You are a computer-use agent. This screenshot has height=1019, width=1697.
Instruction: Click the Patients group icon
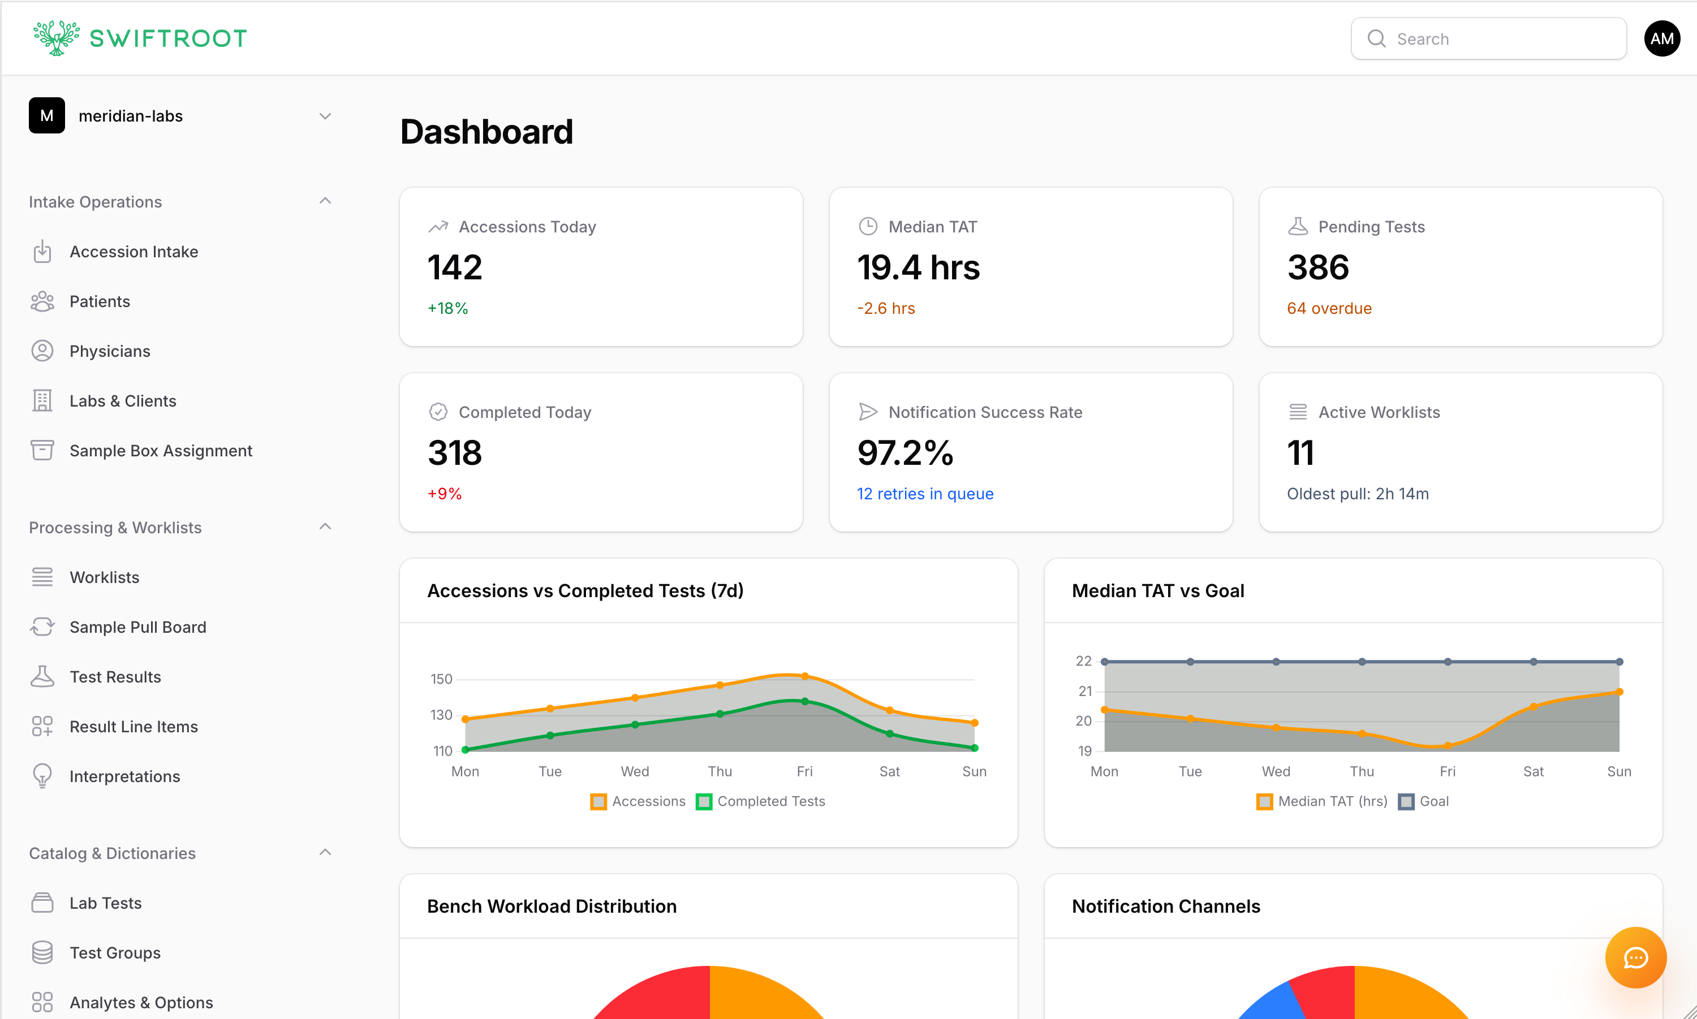tap(42, 301)
